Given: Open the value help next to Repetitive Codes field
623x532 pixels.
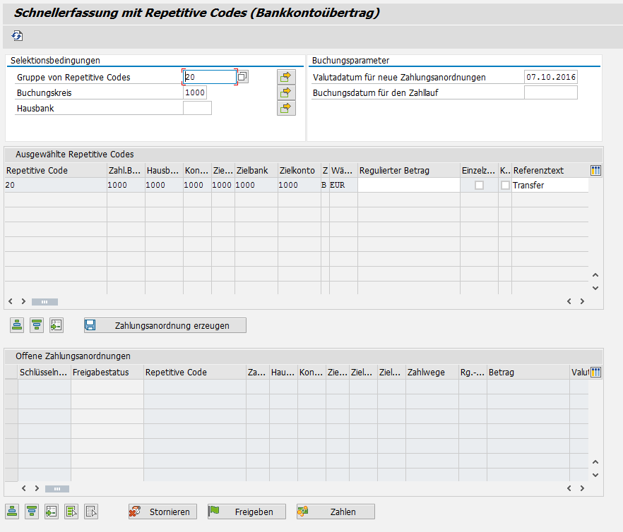Looking at the screenshot, I should click(x=242, y=77).
